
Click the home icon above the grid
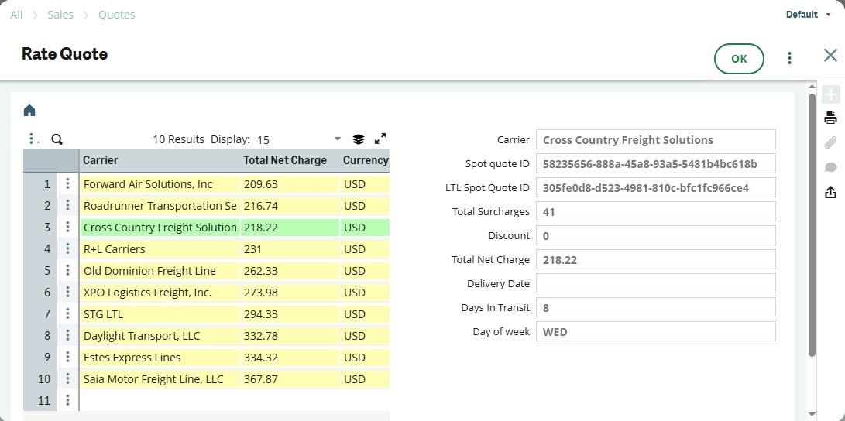point(29,111)
